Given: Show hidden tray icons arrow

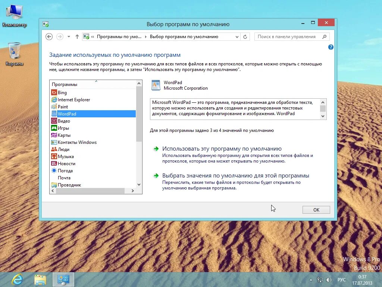Looking at the screenshot, I should (x=311, y=280).
